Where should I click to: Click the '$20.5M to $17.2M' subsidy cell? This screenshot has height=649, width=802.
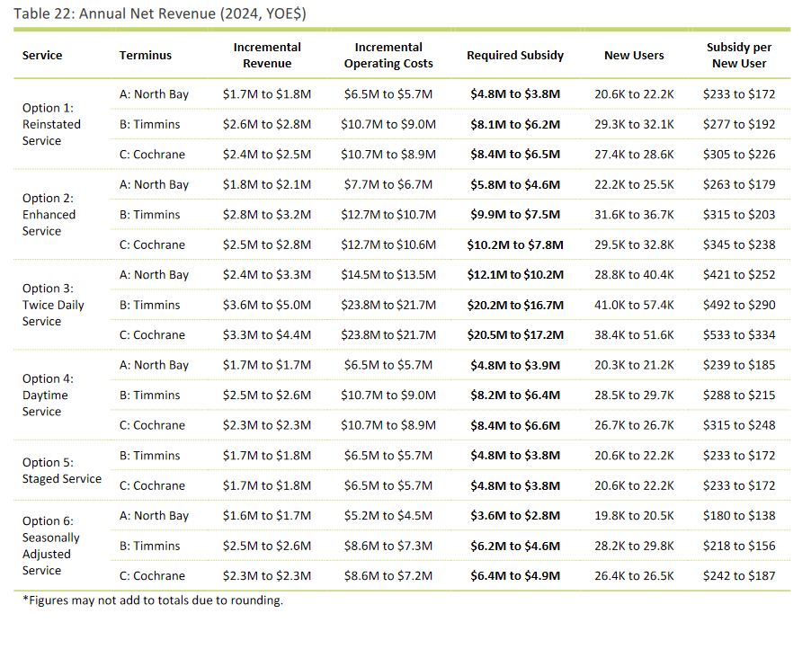tap(515, 335)
